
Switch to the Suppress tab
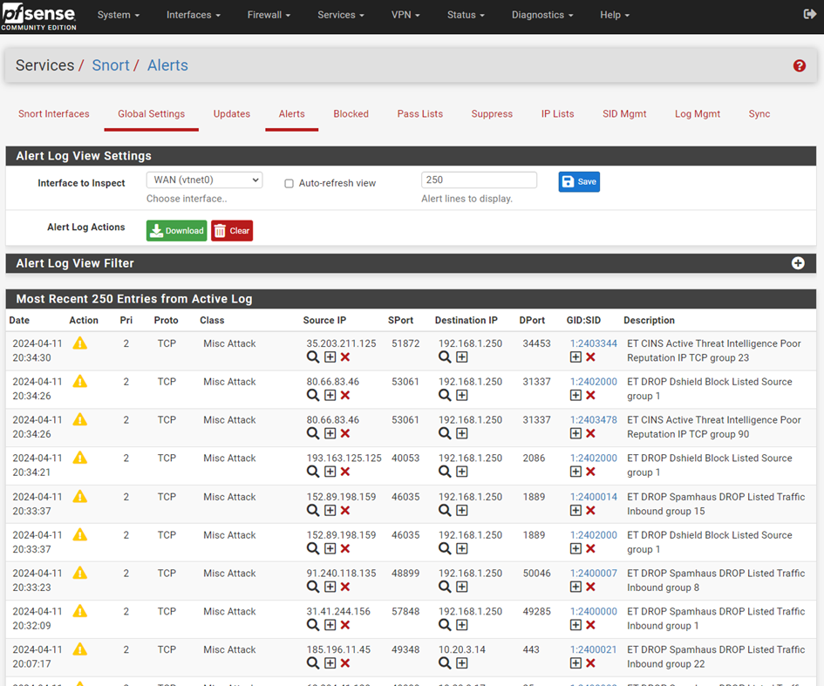point(492,114)
